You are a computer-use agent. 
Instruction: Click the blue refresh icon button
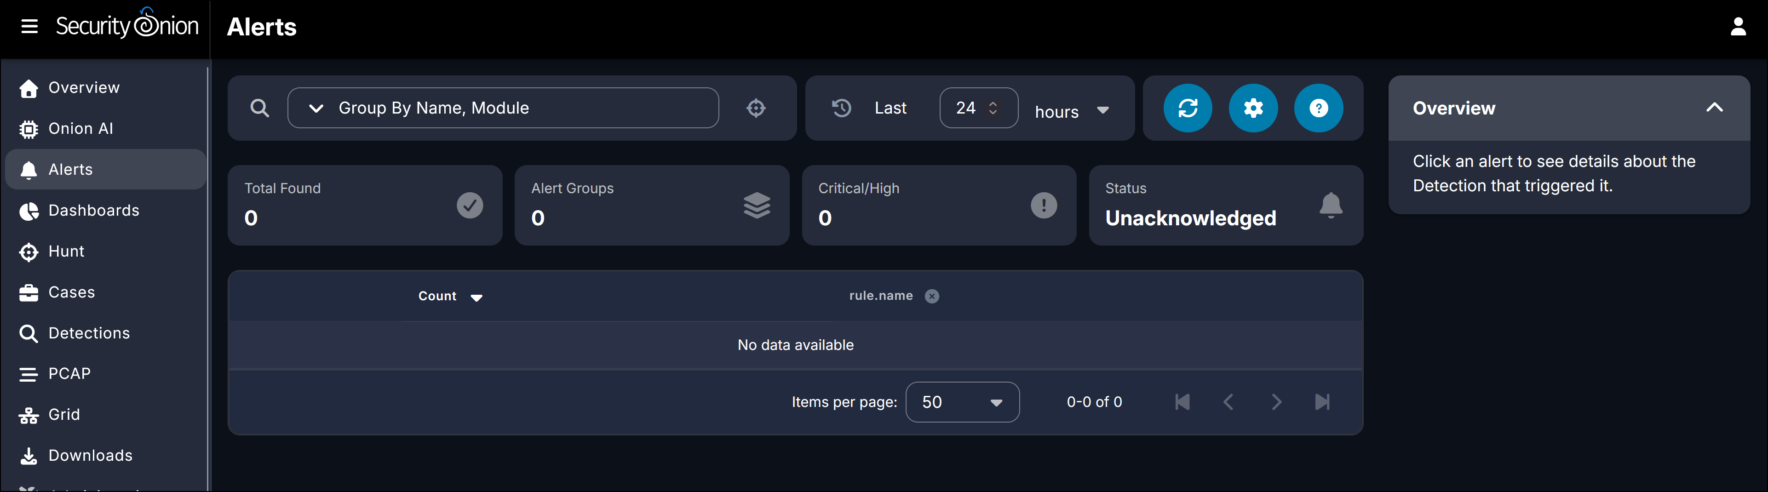[x=1188, y=108]
